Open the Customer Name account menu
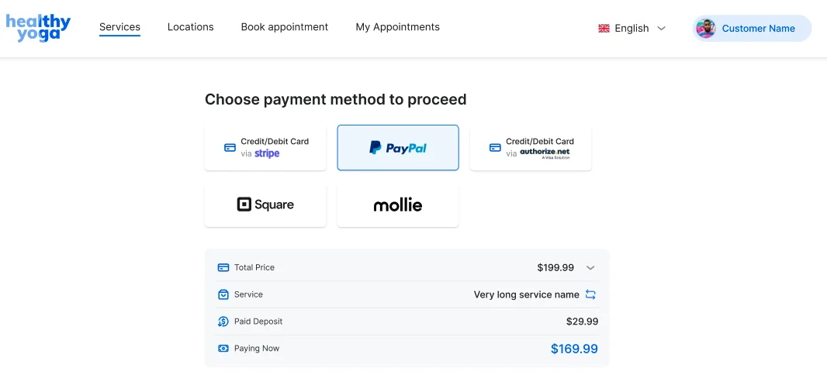Viewport: 827px width, 385px height. (x=758, y=29)
